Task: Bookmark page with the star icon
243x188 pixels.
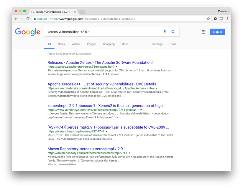Action: (208, 19)
